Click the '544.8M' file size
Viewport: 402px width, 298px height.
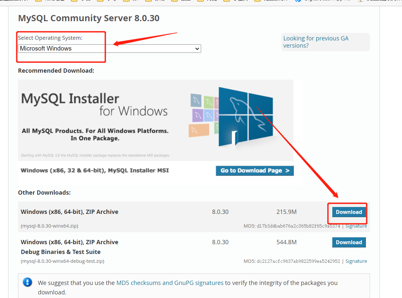tap(286, 242)
